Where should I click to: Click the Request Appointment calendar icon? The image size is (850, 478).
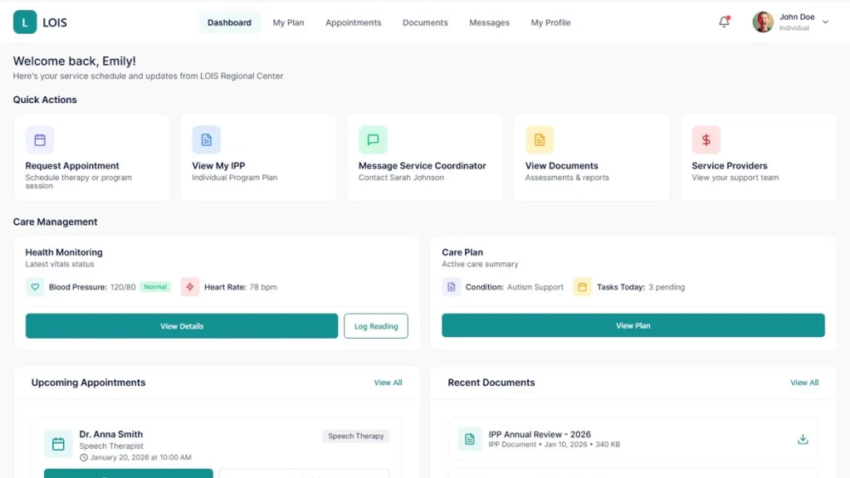pyautogui.click(x=40, y=139)
